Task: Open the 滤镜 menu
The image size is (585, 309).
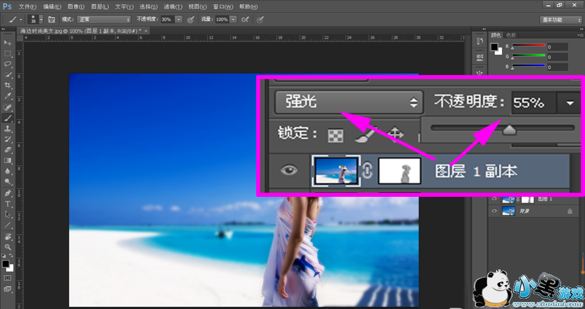Action: pos(172,6)
